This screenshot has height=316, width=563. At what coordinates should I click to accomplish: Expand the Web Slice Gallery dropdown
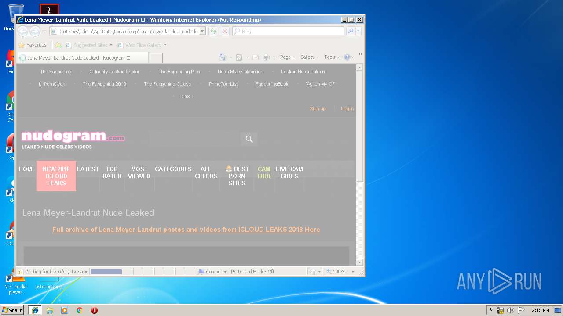click(x=165, y=45)
